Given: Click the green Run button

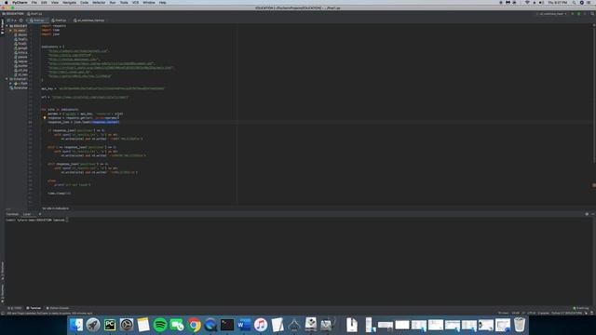Looking at the screenshot, I should (x=573, y=14).
